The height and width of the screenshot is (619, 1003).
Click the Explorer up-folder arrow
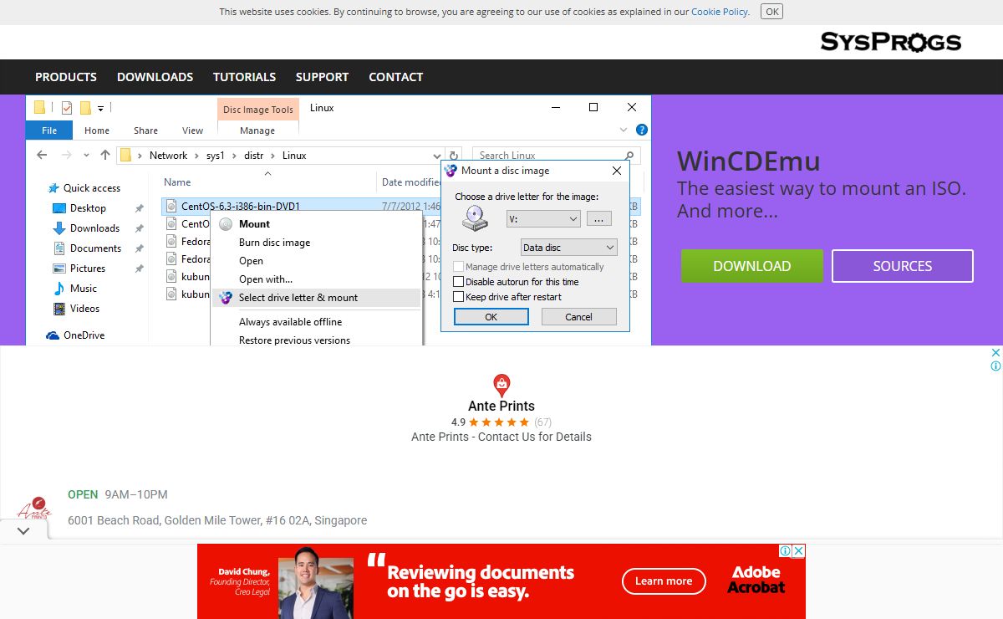point(105,155)
